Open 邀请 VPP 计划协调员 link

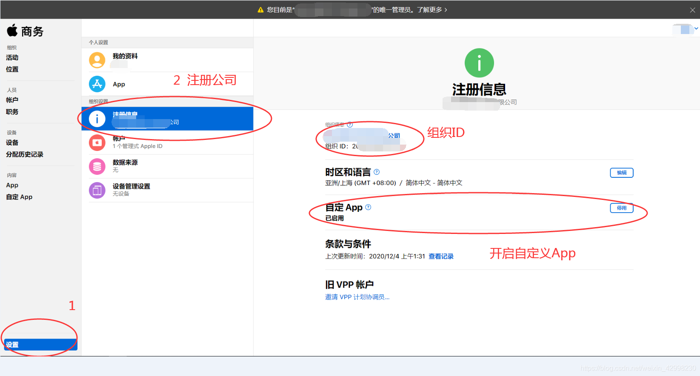[x=357, y=297]
